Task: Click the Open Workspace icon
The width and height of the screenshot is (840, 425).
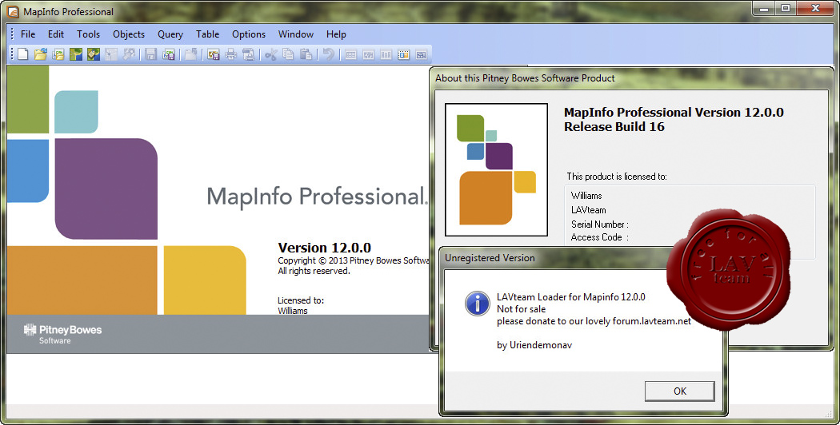Action: pyautogui.click(x=58, y=54)
